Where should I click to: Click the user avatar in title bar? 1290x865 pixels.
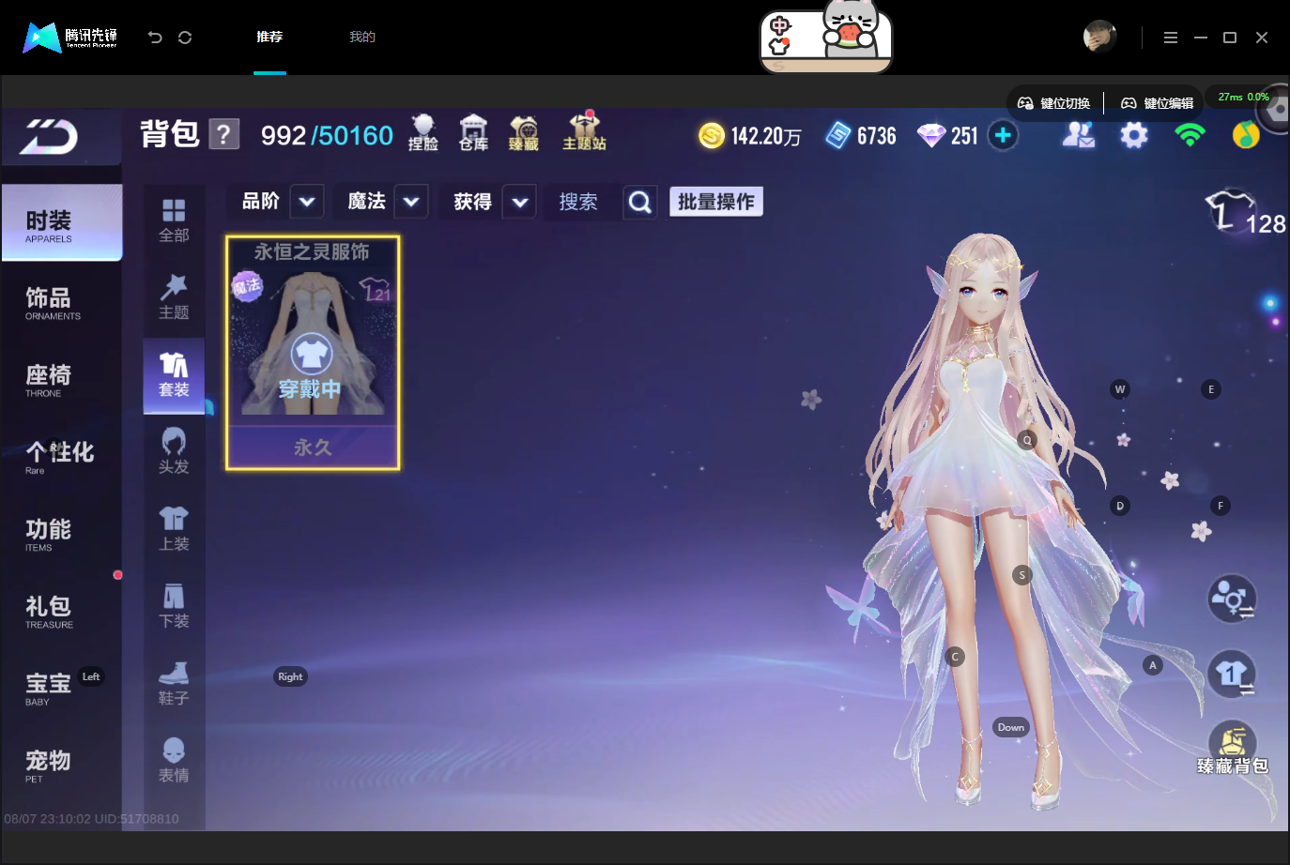[1099, 37]
